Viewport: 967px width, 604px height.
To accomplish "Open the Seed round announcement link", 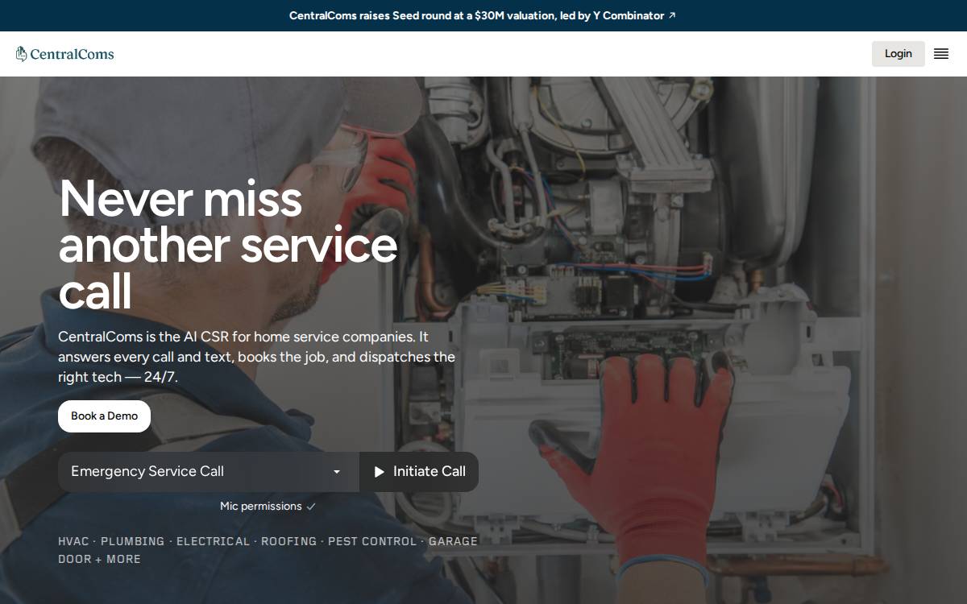I will [483, 15].
